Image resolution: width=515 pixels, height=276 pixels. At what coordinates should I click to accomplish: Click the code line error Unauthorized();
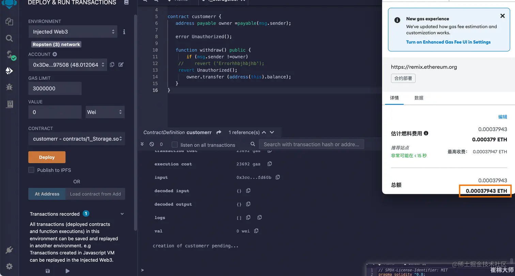pos(204,36)
